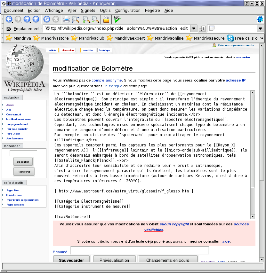Zoom in with magnifier plus icon
The image size is (266, 273).
tap(86, 19)
